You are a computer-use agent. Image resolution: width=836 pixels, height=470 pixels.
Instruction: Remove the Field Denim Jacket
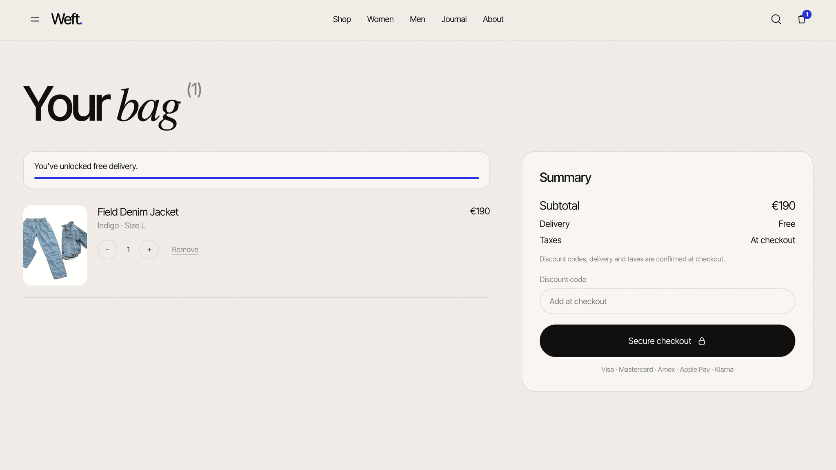pos(185,249)
